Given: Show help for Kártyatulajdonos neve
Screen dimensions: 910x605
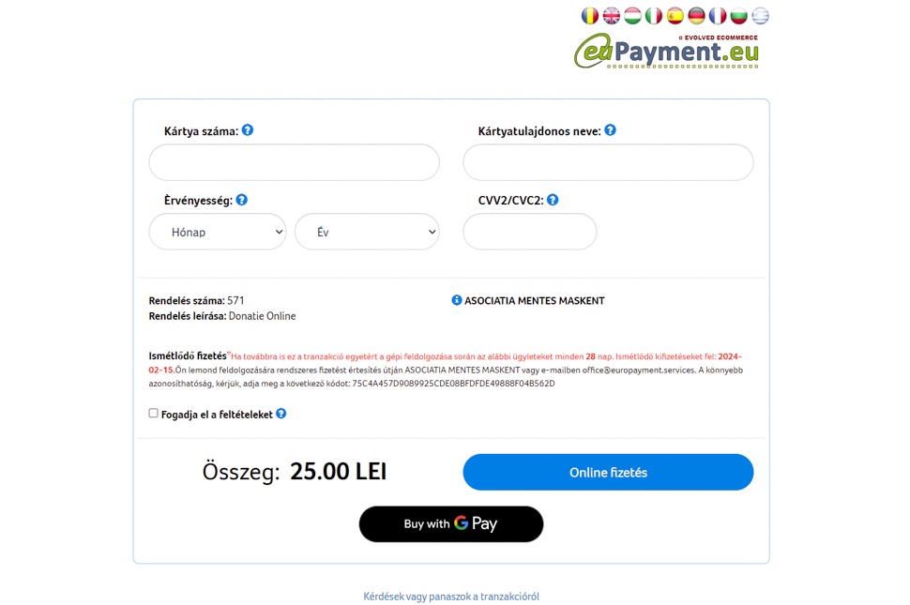Looking at the screenshot, I should (610, 130).
